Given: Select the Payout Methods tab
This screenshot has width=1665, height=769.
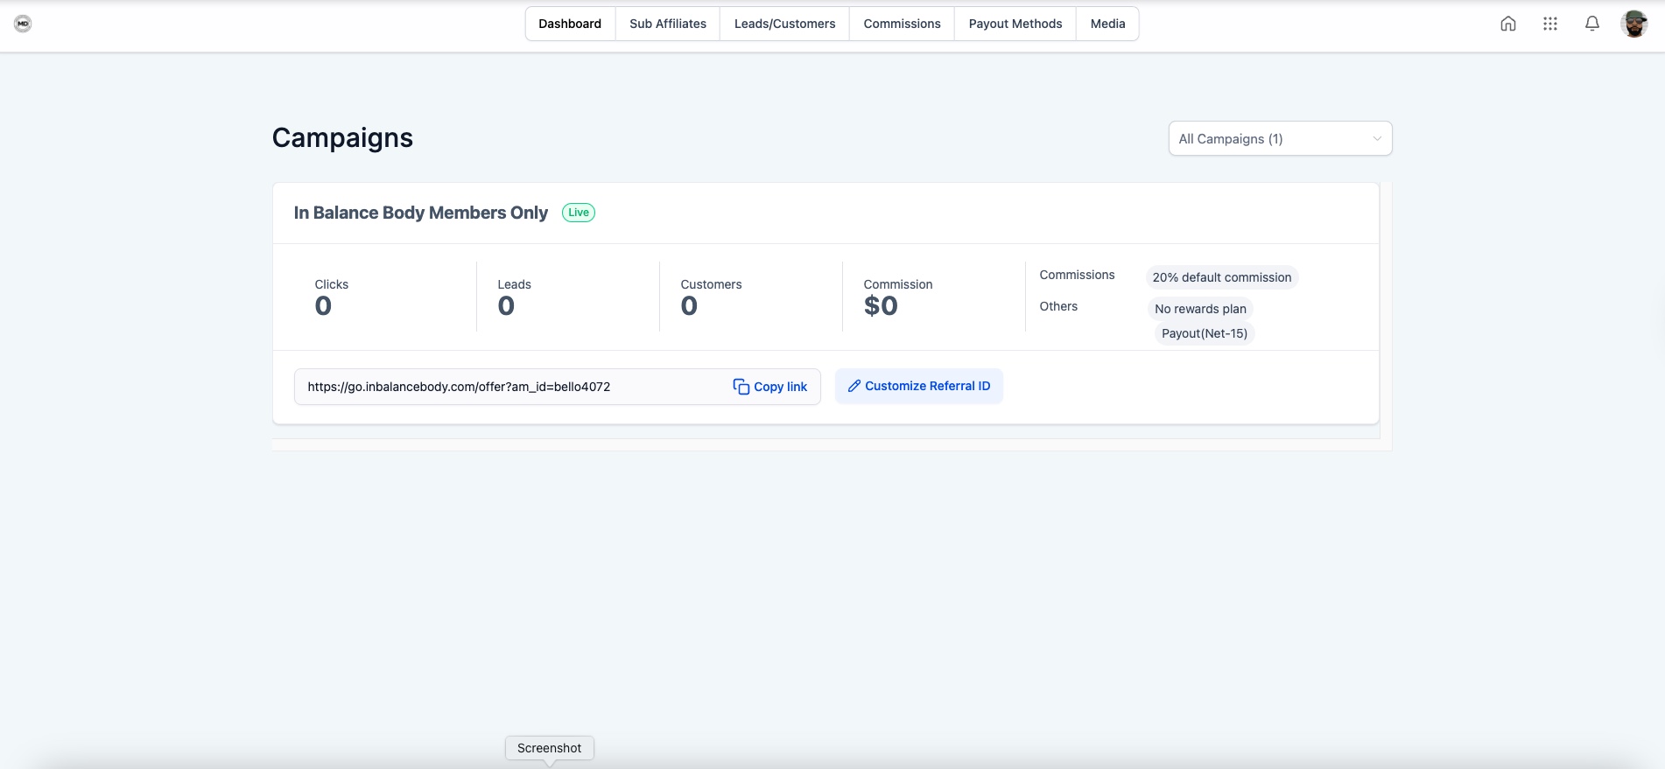Looking at the screenshot, I should (x=1015, y=24).
